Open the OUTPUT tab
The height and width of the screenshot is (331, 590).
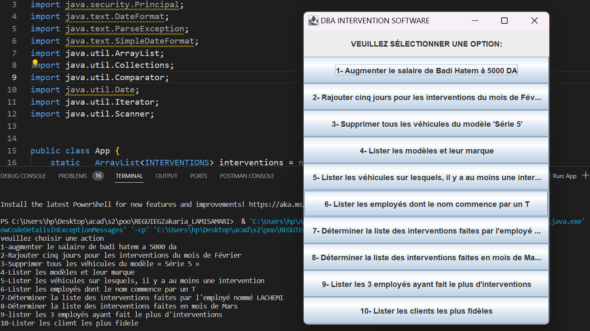click(166, 175)
